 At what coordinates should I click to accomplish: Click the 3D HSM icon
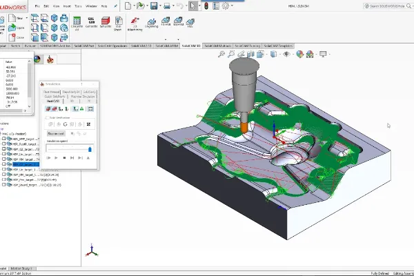coord(178,20)
